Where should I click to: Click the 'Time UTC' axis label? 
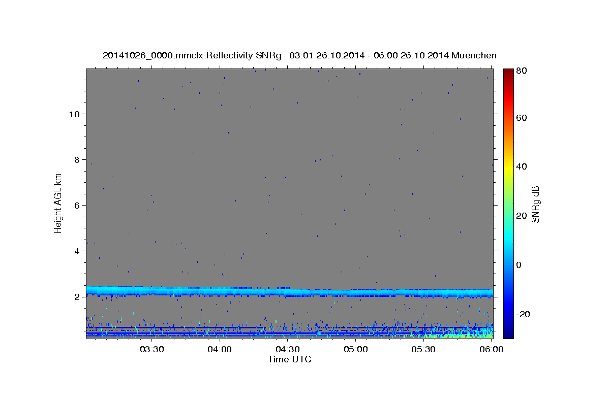[x=289, y=359]
